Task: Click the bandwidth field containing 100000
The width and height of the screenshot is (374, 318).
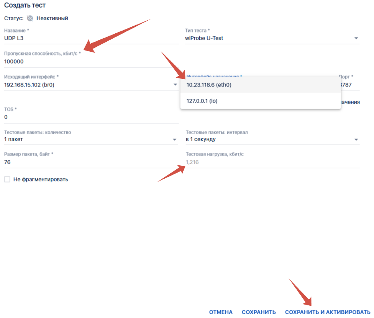Action: [91, 62]
